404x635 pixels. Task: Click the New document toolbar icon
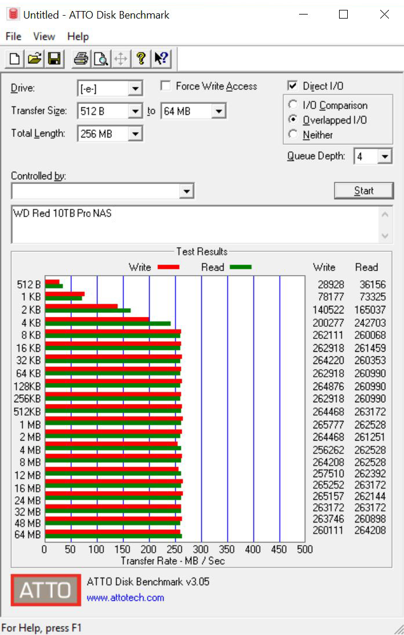click(x=14, y=59)
